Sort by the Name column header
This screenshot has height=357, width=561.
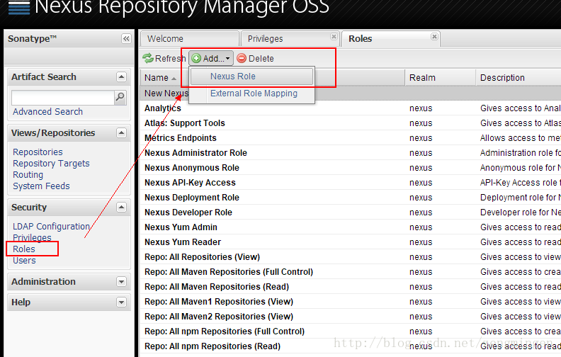[272, 78]
